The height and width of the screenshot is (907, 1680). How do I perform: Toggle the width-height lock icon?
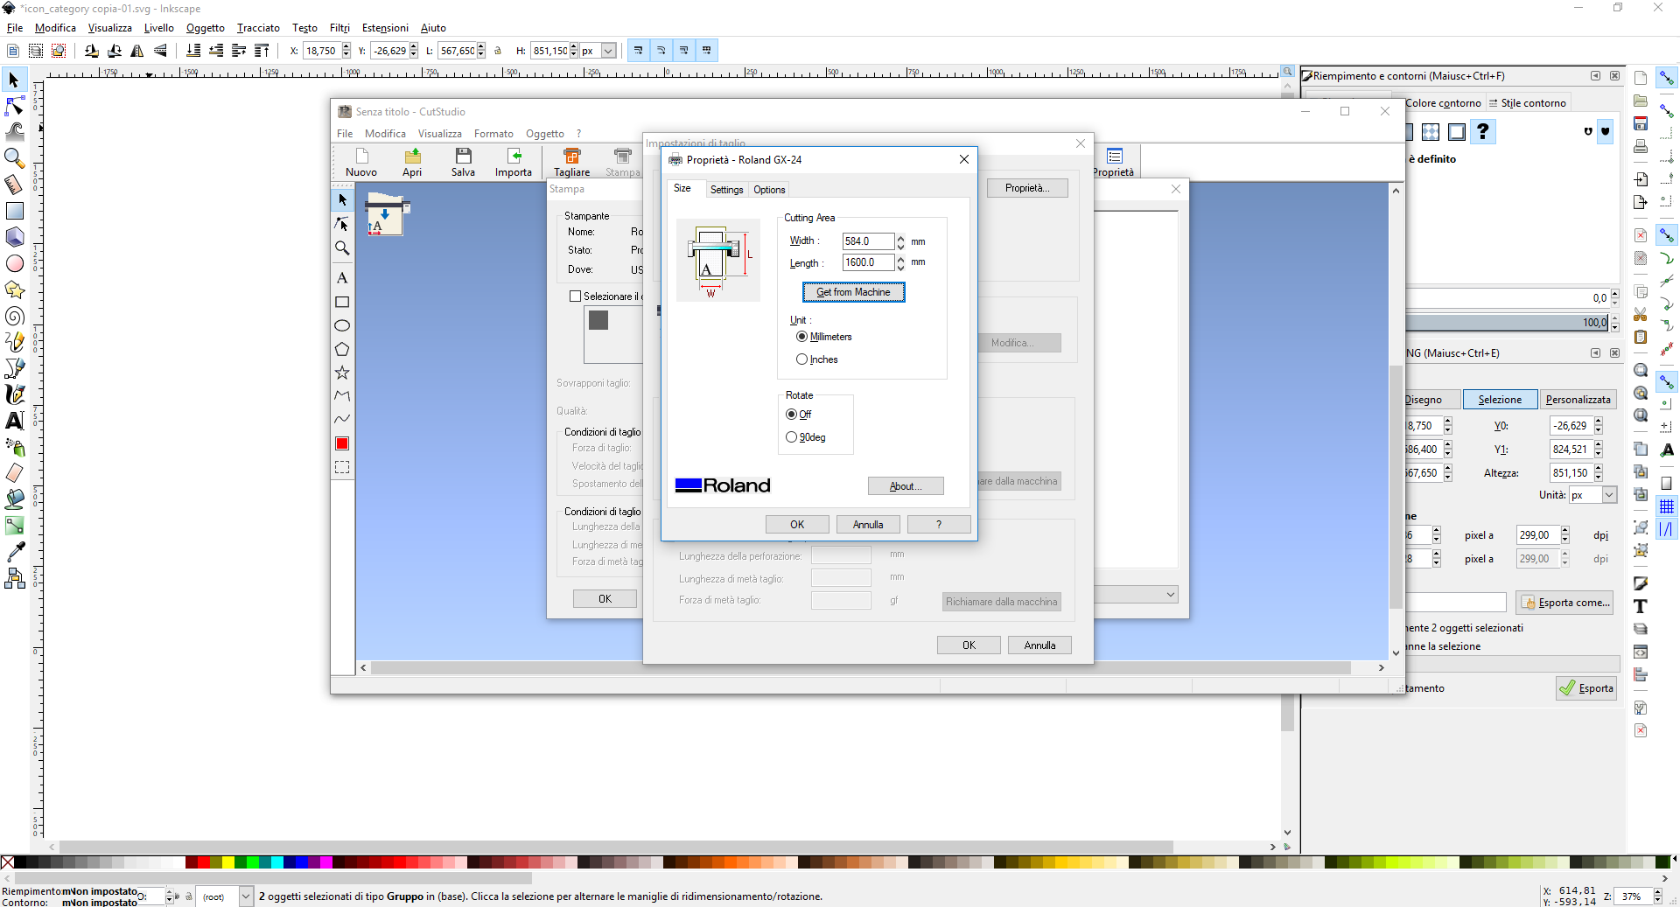[498, 51]
